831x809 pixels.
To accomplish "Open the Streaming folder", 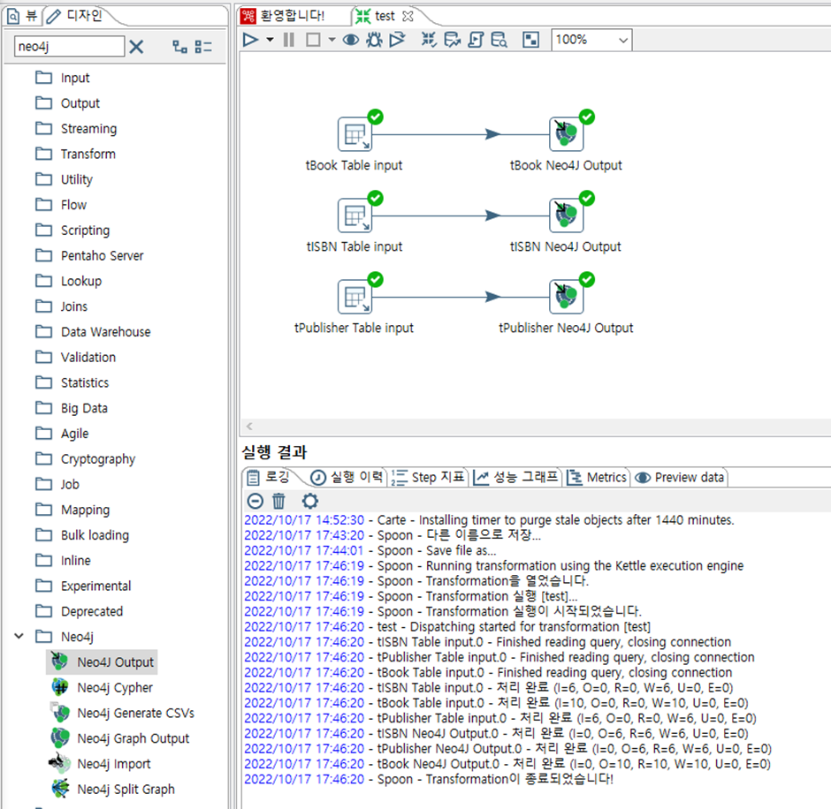I will click(x=76, y=129).
